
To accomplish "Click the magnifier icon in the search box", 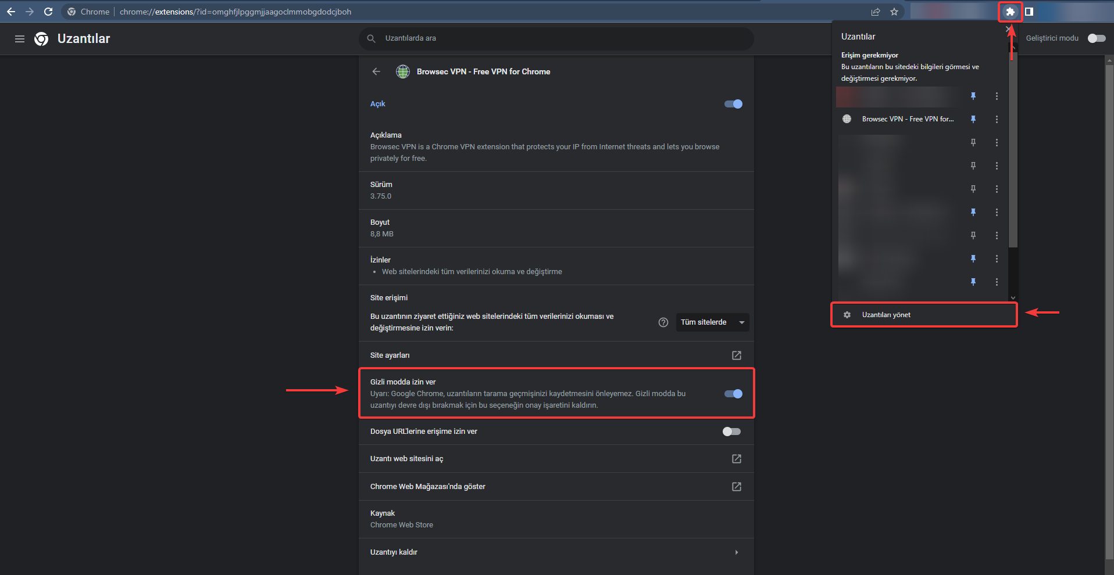I will point(371,38).
